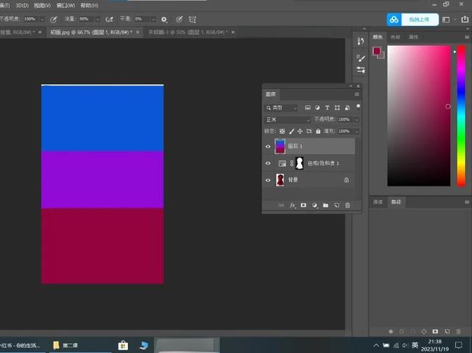Screen dimensions: 472x353
Task: Hide layer 图层 1 using its eye icon
Action: pos(268,146)
